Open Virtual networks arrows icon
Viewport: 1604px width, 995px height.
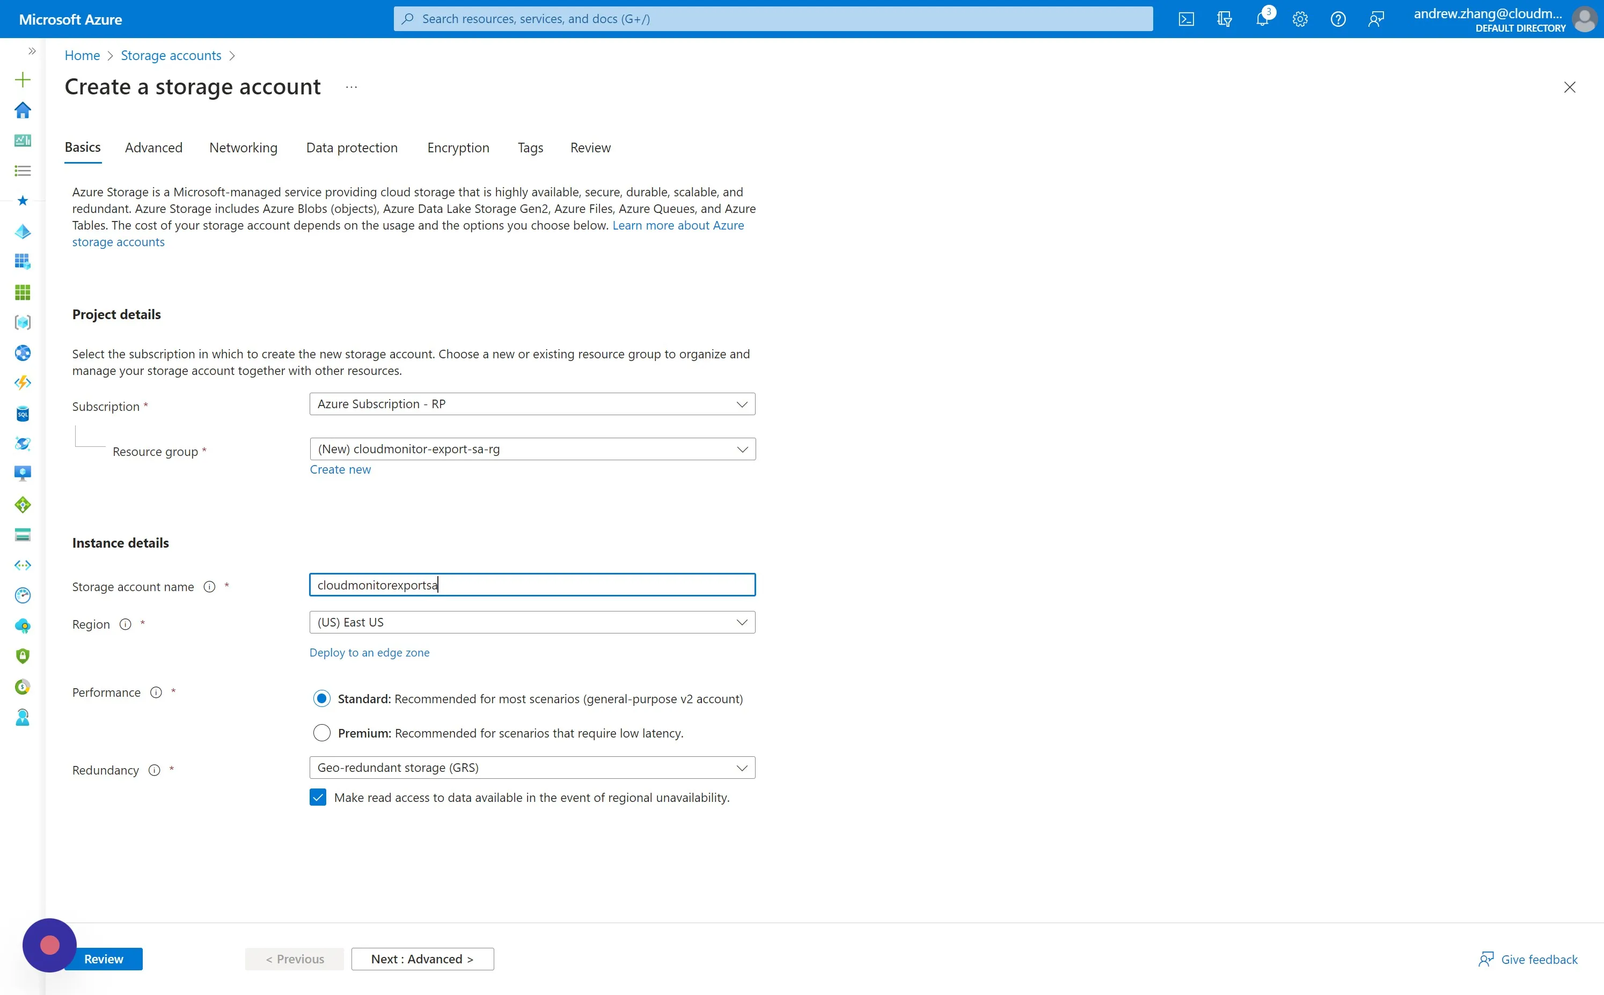[23, 565]
